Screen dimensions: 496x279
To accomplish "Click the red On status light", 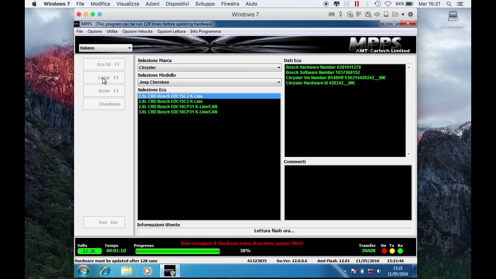I will tap(384, 251).
